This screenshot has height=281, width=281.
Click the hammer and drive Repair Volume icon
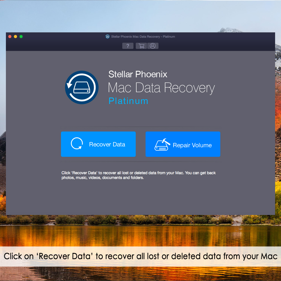[x=162, y=144]
